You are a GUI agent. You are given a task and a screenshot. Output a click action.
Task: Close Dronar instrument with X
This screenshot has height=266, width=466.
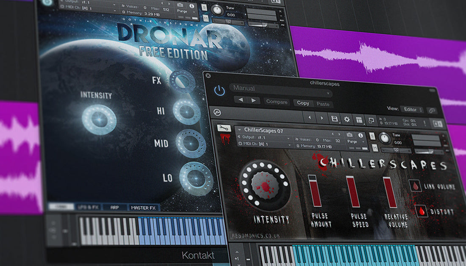tap(280, 11)
